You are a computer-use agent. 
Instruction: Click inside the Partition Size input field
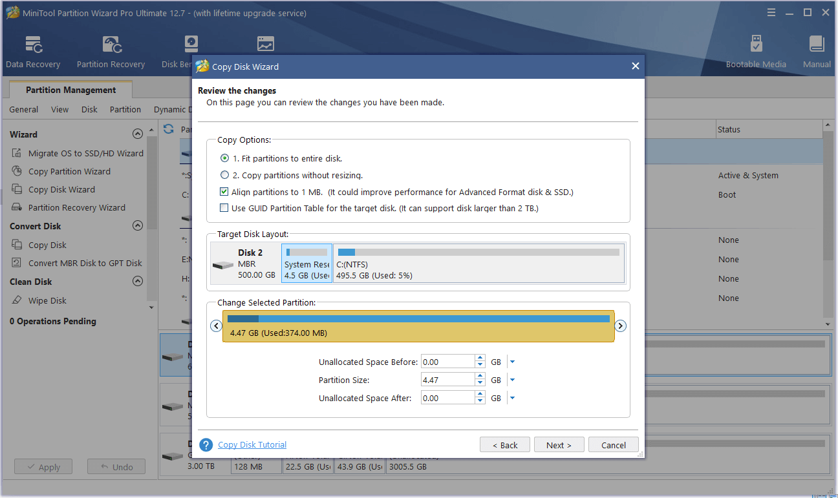447,380
